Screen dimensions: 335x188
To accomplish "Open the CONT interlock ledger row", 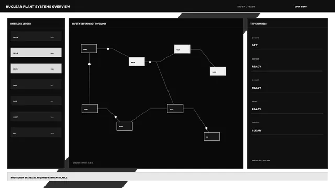I will [36, 116].
